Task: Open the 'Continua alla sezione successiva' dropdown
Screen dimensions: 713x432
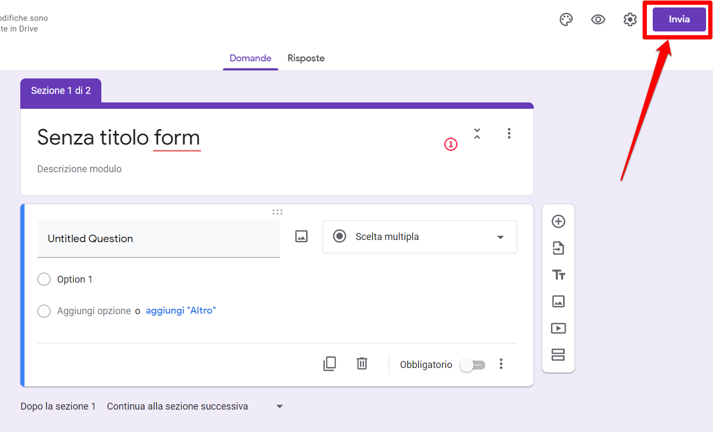Action: click(195, 406)
